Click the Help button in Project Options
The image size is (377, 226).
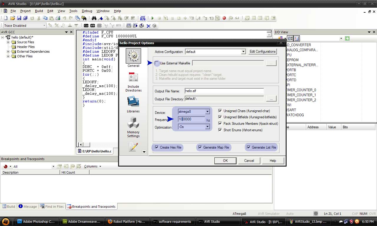pos(273,160)
